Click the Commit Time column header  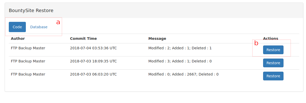click(83, 39)
